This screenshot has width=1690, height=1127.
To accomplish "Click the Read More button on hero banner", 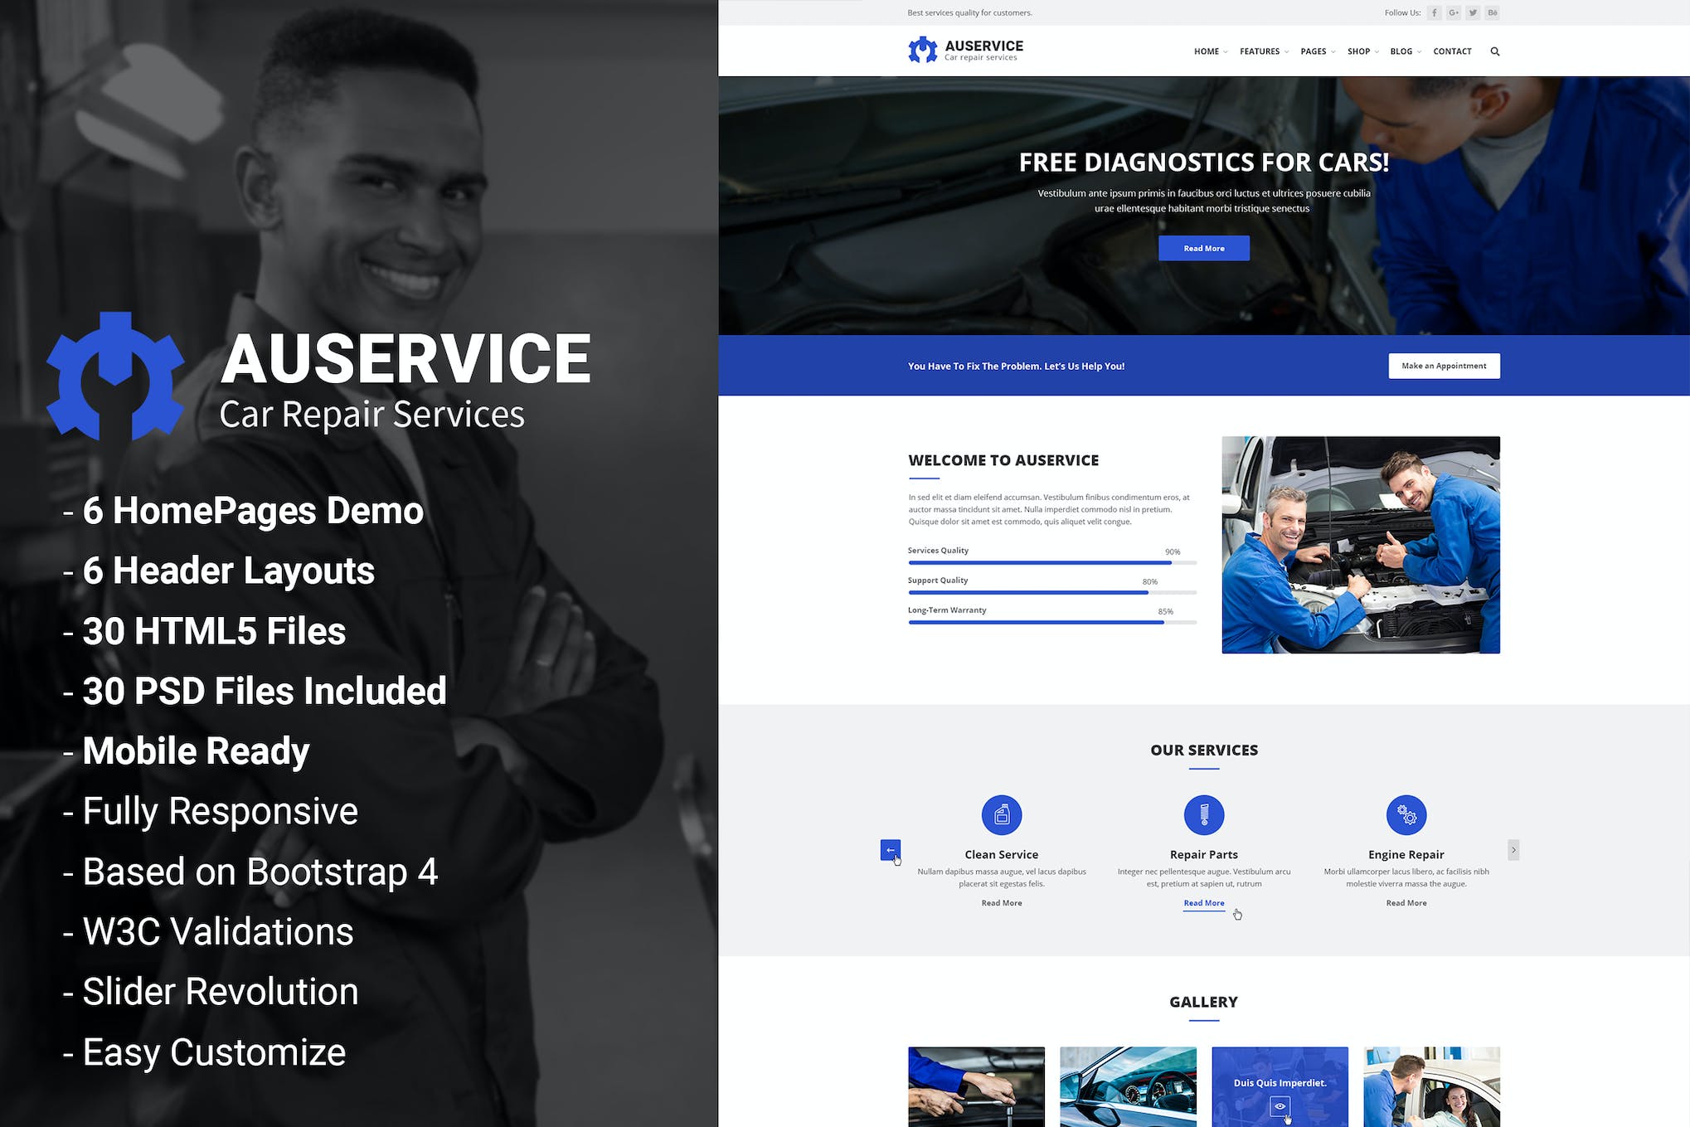I will point(1202,248).
